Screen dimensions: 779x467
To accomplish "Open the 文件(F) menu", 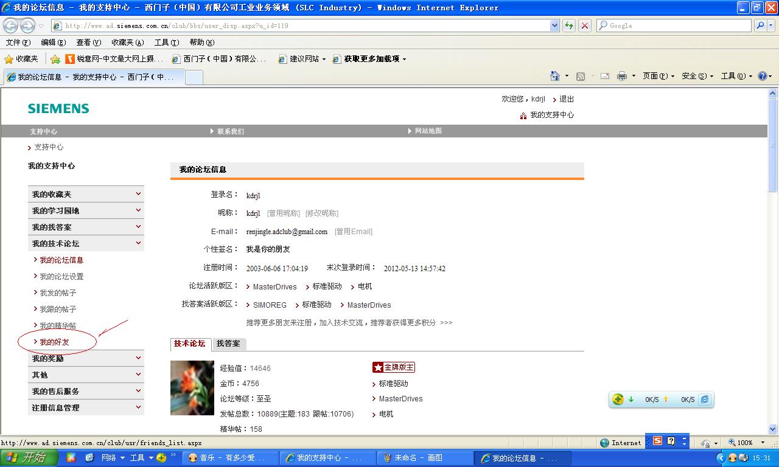I will click(18, 43).
